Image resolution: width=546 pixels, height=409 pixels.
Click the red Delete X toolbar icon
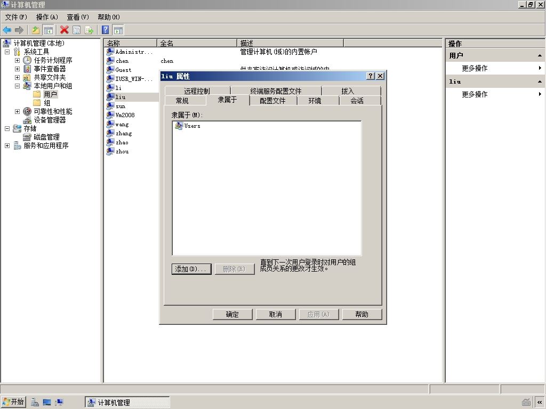click(64, 30)
